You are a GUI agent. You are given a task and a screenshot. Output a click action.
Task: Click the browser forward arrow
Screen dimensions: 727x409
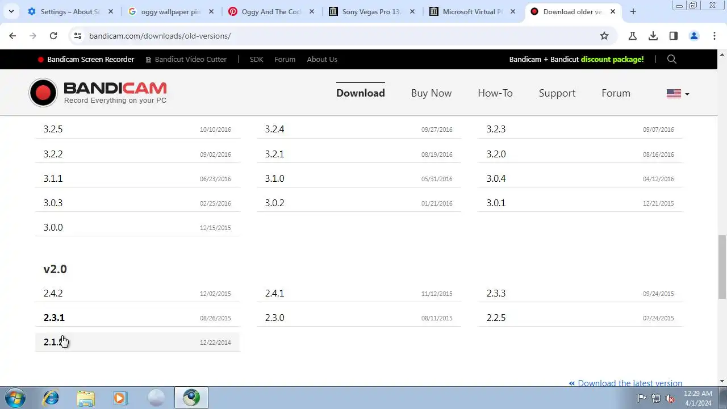[33, 36]
